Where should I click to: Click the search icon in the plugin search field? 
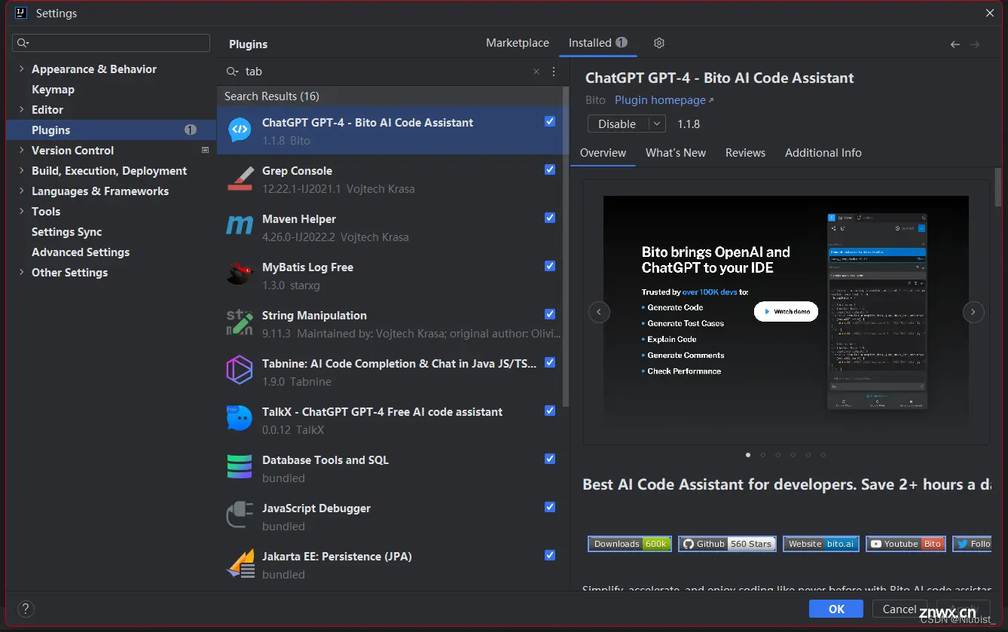click(233, 72)
